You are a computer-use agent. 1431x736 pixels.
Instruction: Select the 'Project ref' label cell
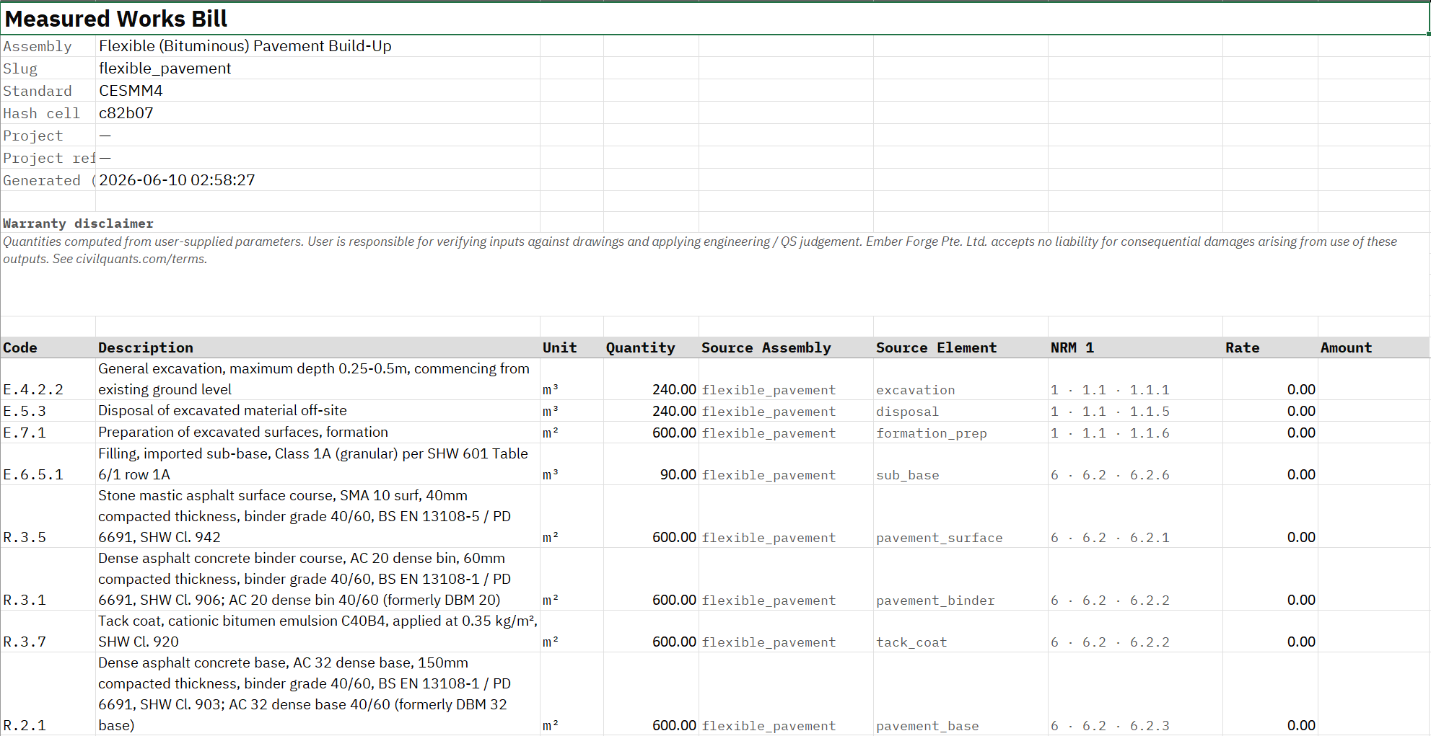(48, 158)
